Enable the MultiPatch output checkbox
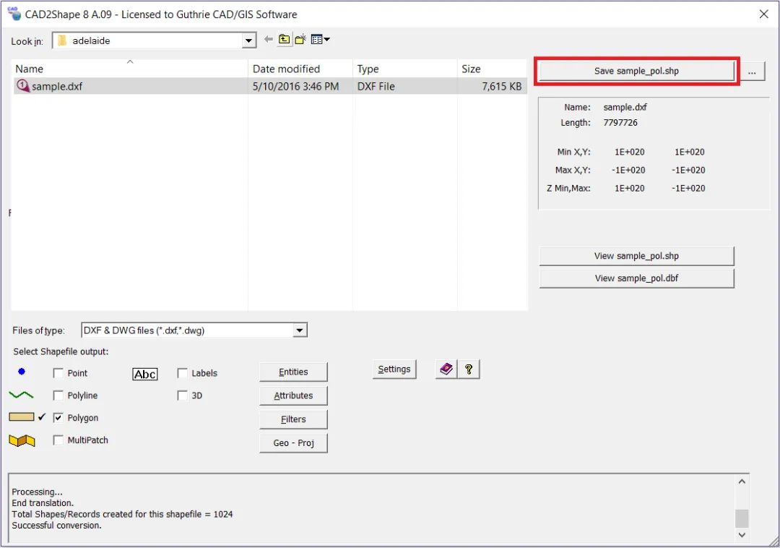Viewport: 780px width, 548px height. coord(58,440)
